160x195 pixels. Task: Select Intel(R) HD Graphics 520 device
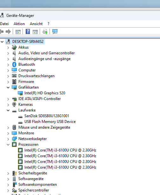point(45,93)
